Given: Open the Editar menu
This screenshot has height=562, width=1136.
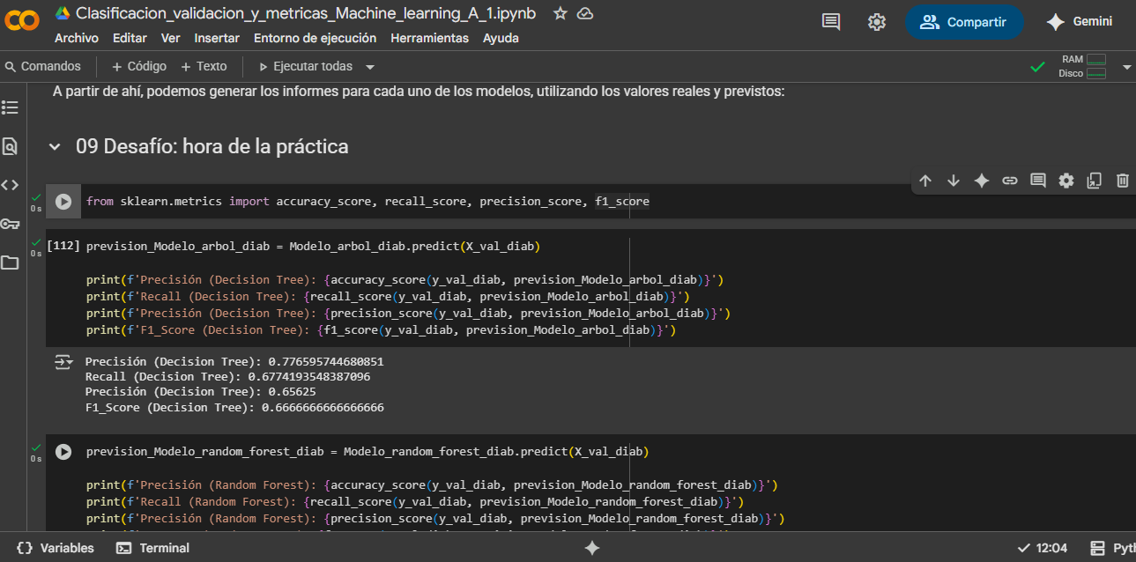Looking at the screenshot, I should 130,38.
